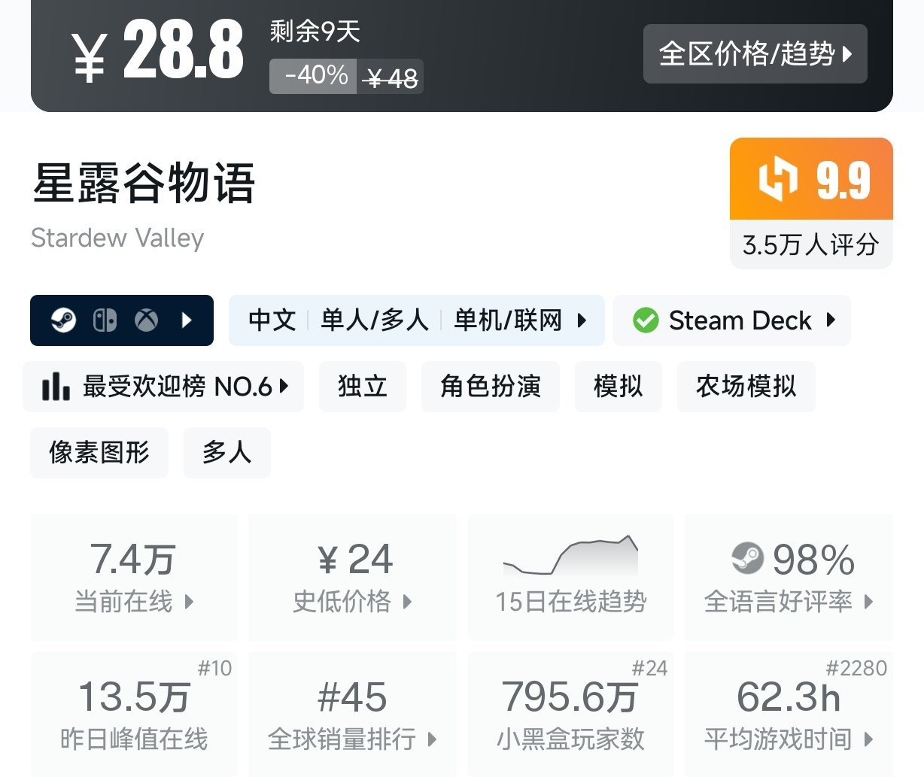Image resolution: width=924 pixels, height=777 pixels.
Task: Select the 角色扮演 tag
Action: (491, 387)
